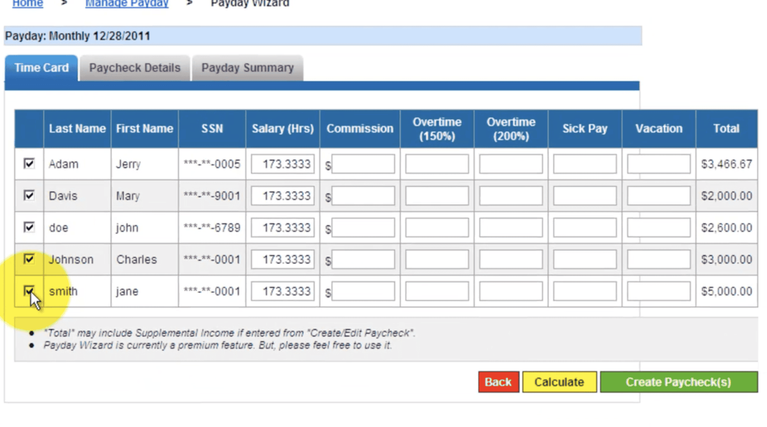Uncheck smith jane's row checkbox
Screen dimensions: 767x427
click(x=29, y=291)
